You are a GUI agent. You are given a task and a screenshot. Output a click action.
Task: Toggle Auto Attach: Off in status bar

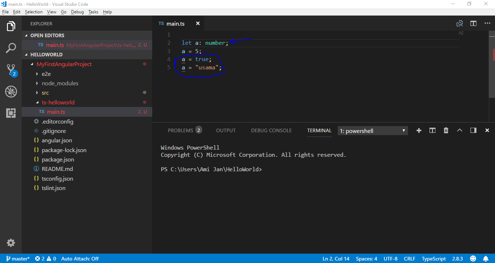(80, 259)
